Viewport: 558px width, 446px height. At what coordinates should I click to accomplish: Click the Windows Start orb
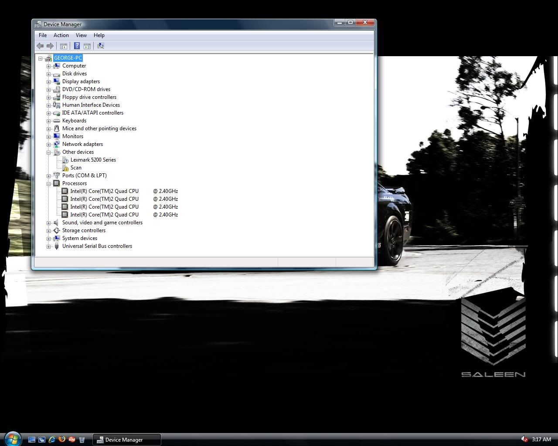click(x=12, y=438)
